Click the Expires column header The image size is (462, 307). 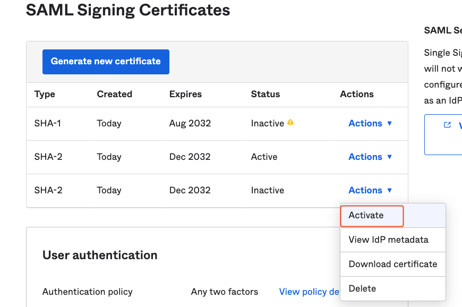pyautogui.click(x=185, y=94)
